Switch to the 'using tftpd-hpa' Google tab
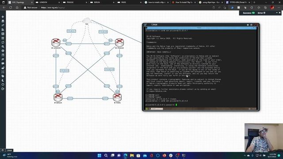The height and width of the screenshot is (159, 283). click(x=210, y=2)
